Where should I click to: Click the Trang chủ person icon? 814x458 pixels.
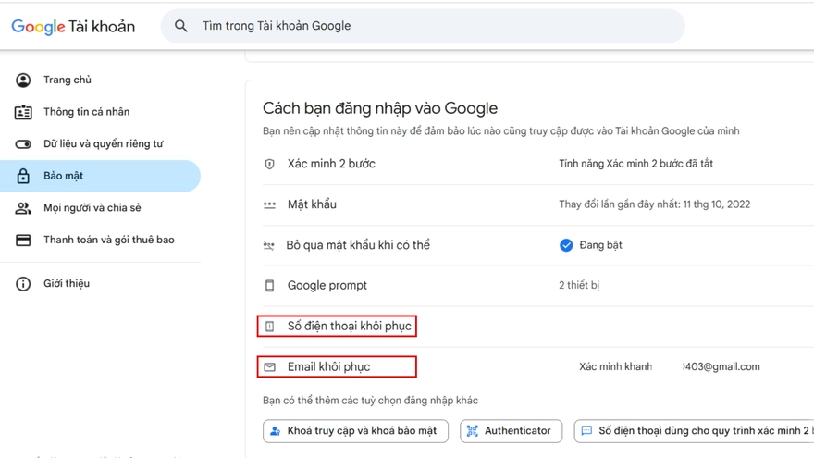pyautogui.click(x=23, y=80)
